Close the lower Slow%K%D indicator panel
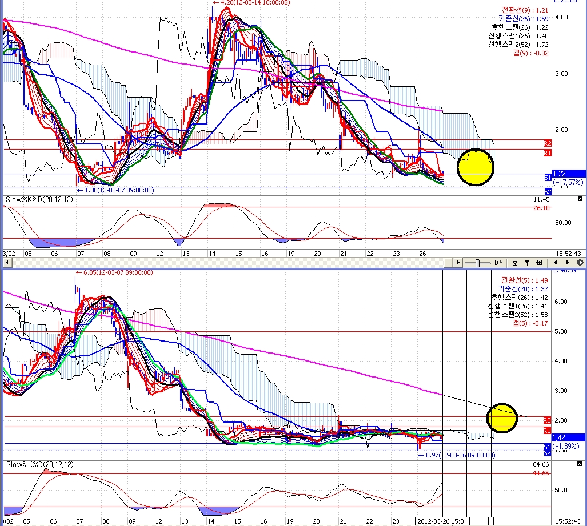This screenshot has height=526, width=587. coord(580,465)
